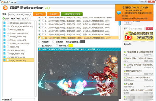Click file icon of creator.img
This screenshot has width=156, height=101.
pyautogui.click(x=4, y=47)
